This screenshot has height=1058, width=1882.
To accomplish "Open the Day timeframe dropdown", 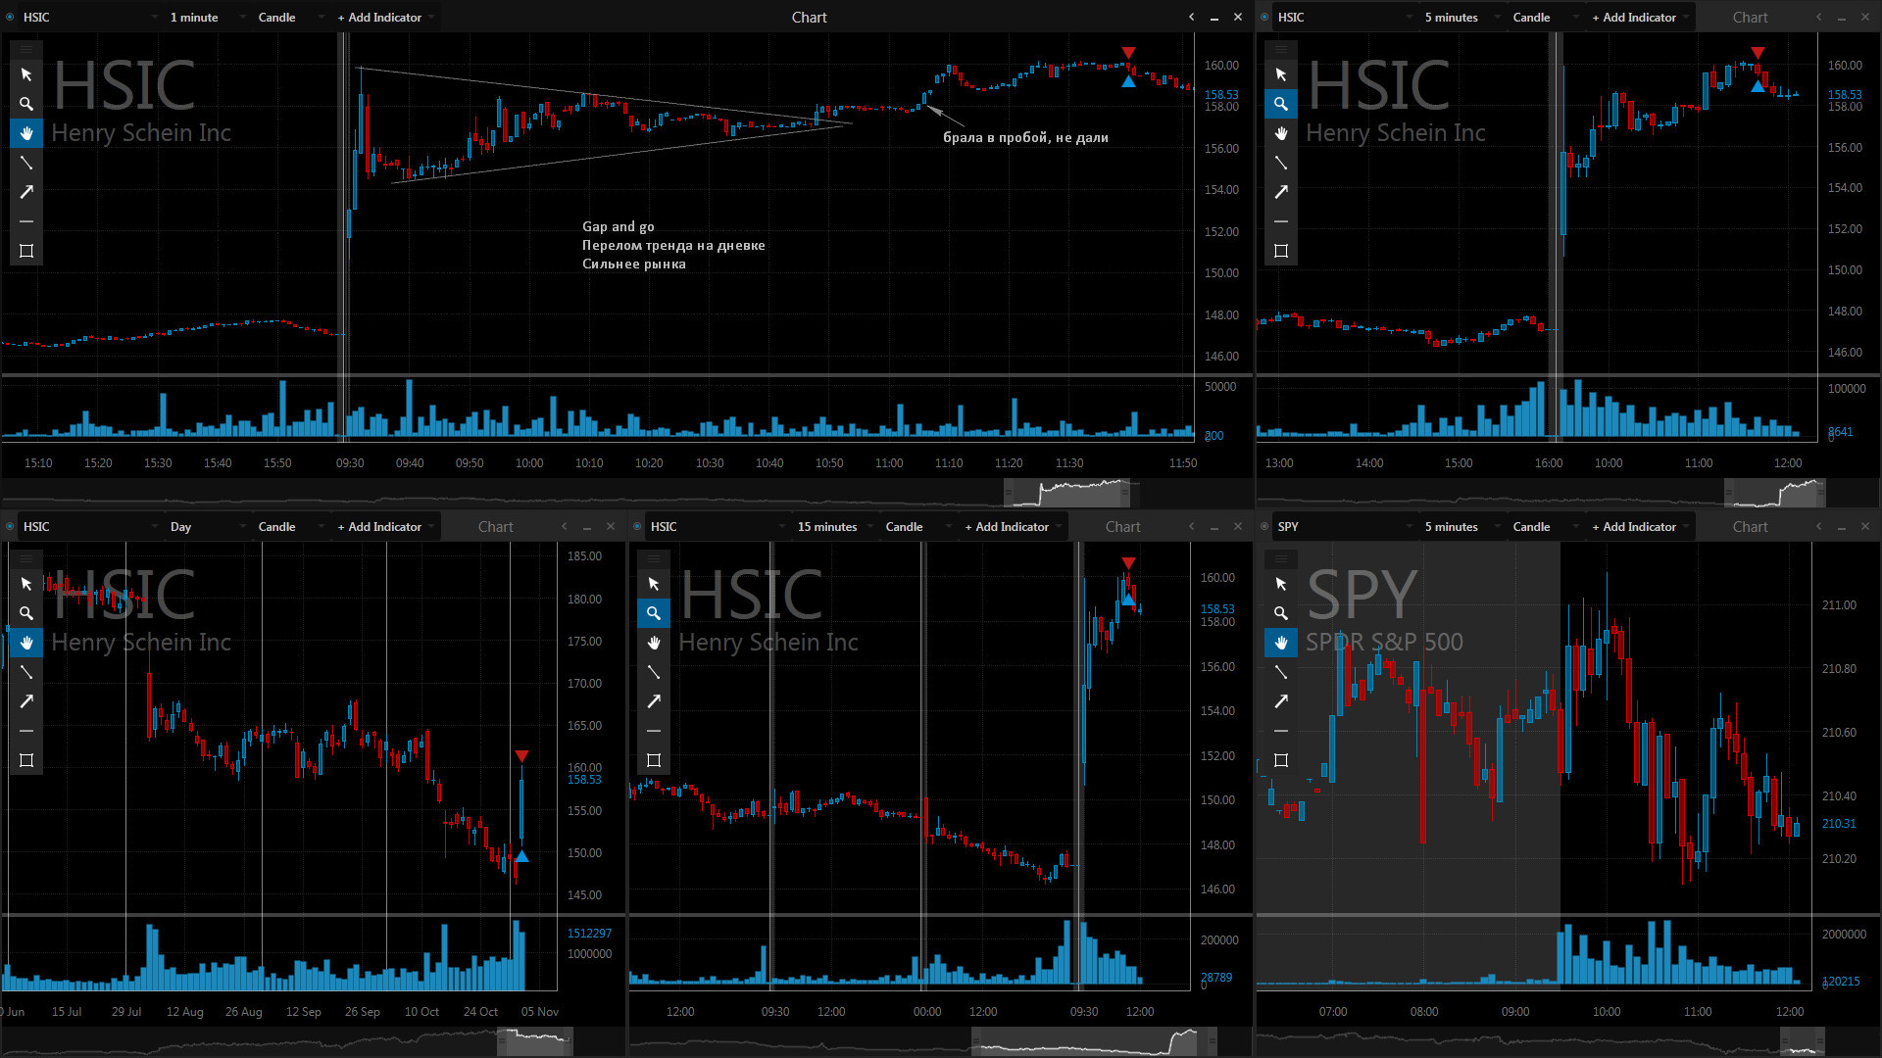I will click(x=207, y=527).
